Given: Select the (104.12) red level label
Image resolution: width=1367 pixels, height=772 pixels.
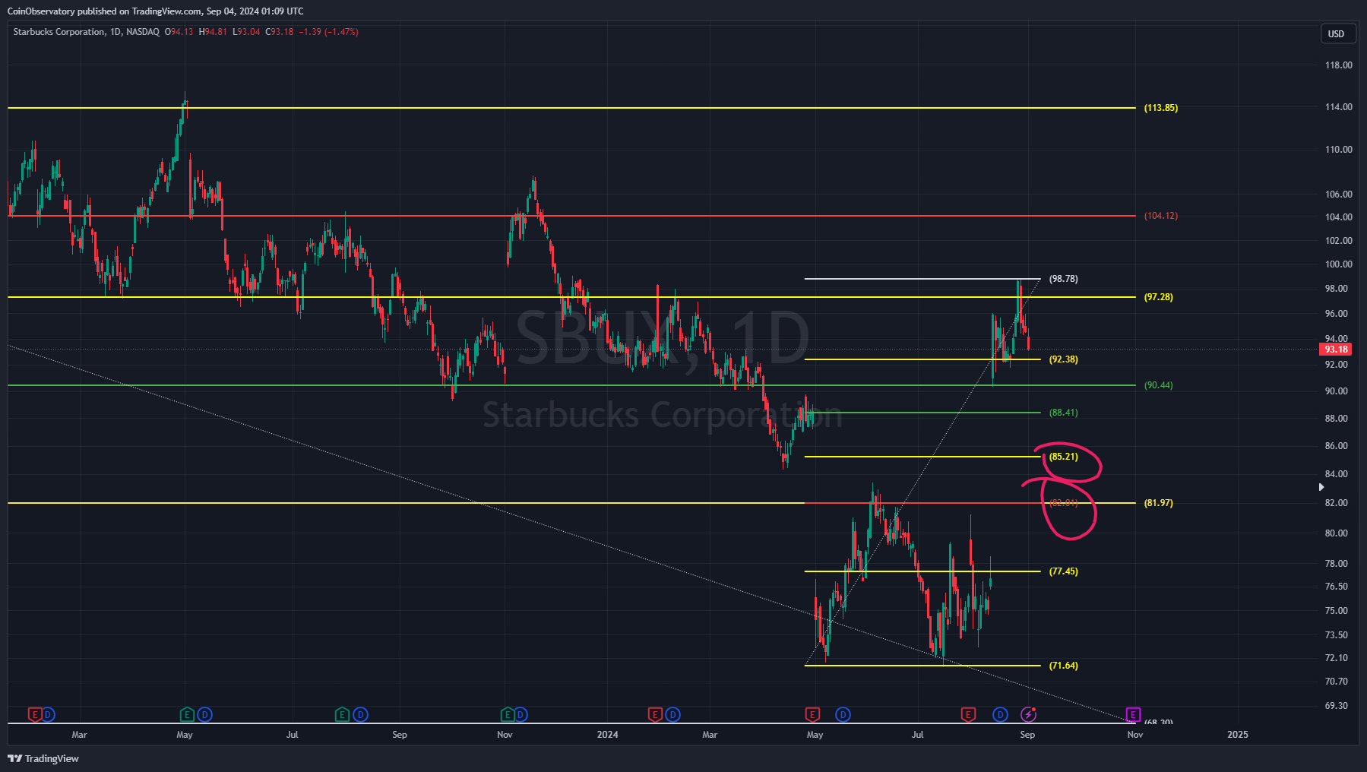Looking at the screenshot, I should pos(1161,216).
